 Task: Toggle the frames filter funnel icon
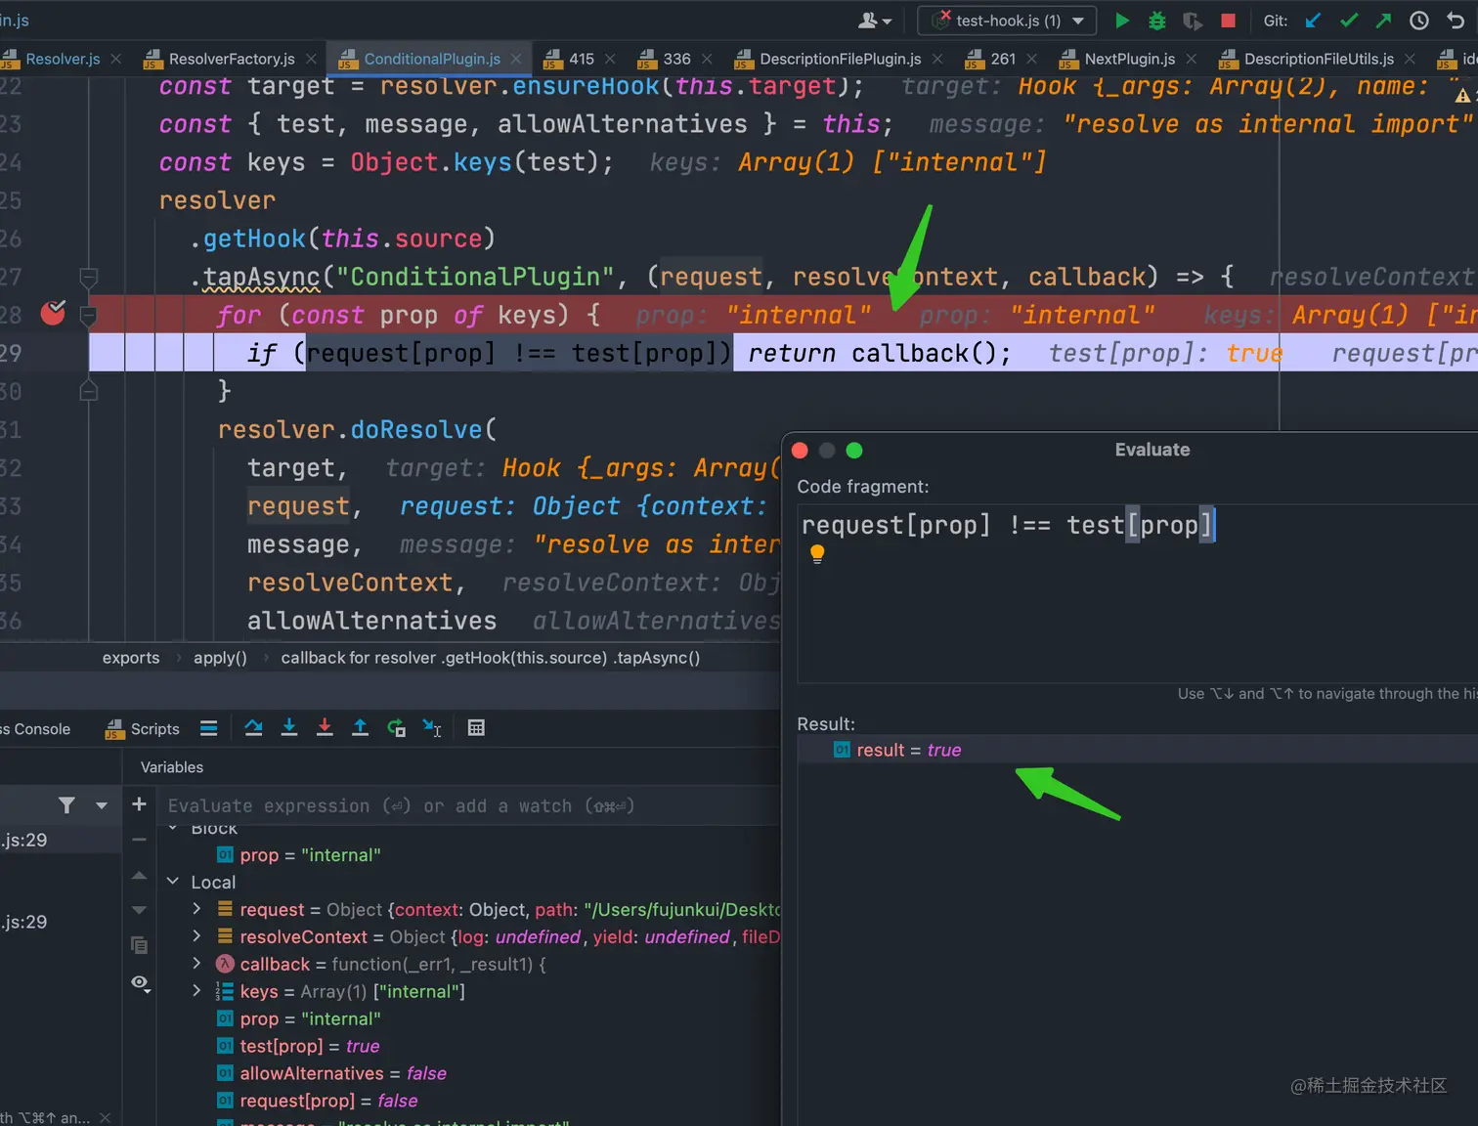tap(66, 805)
